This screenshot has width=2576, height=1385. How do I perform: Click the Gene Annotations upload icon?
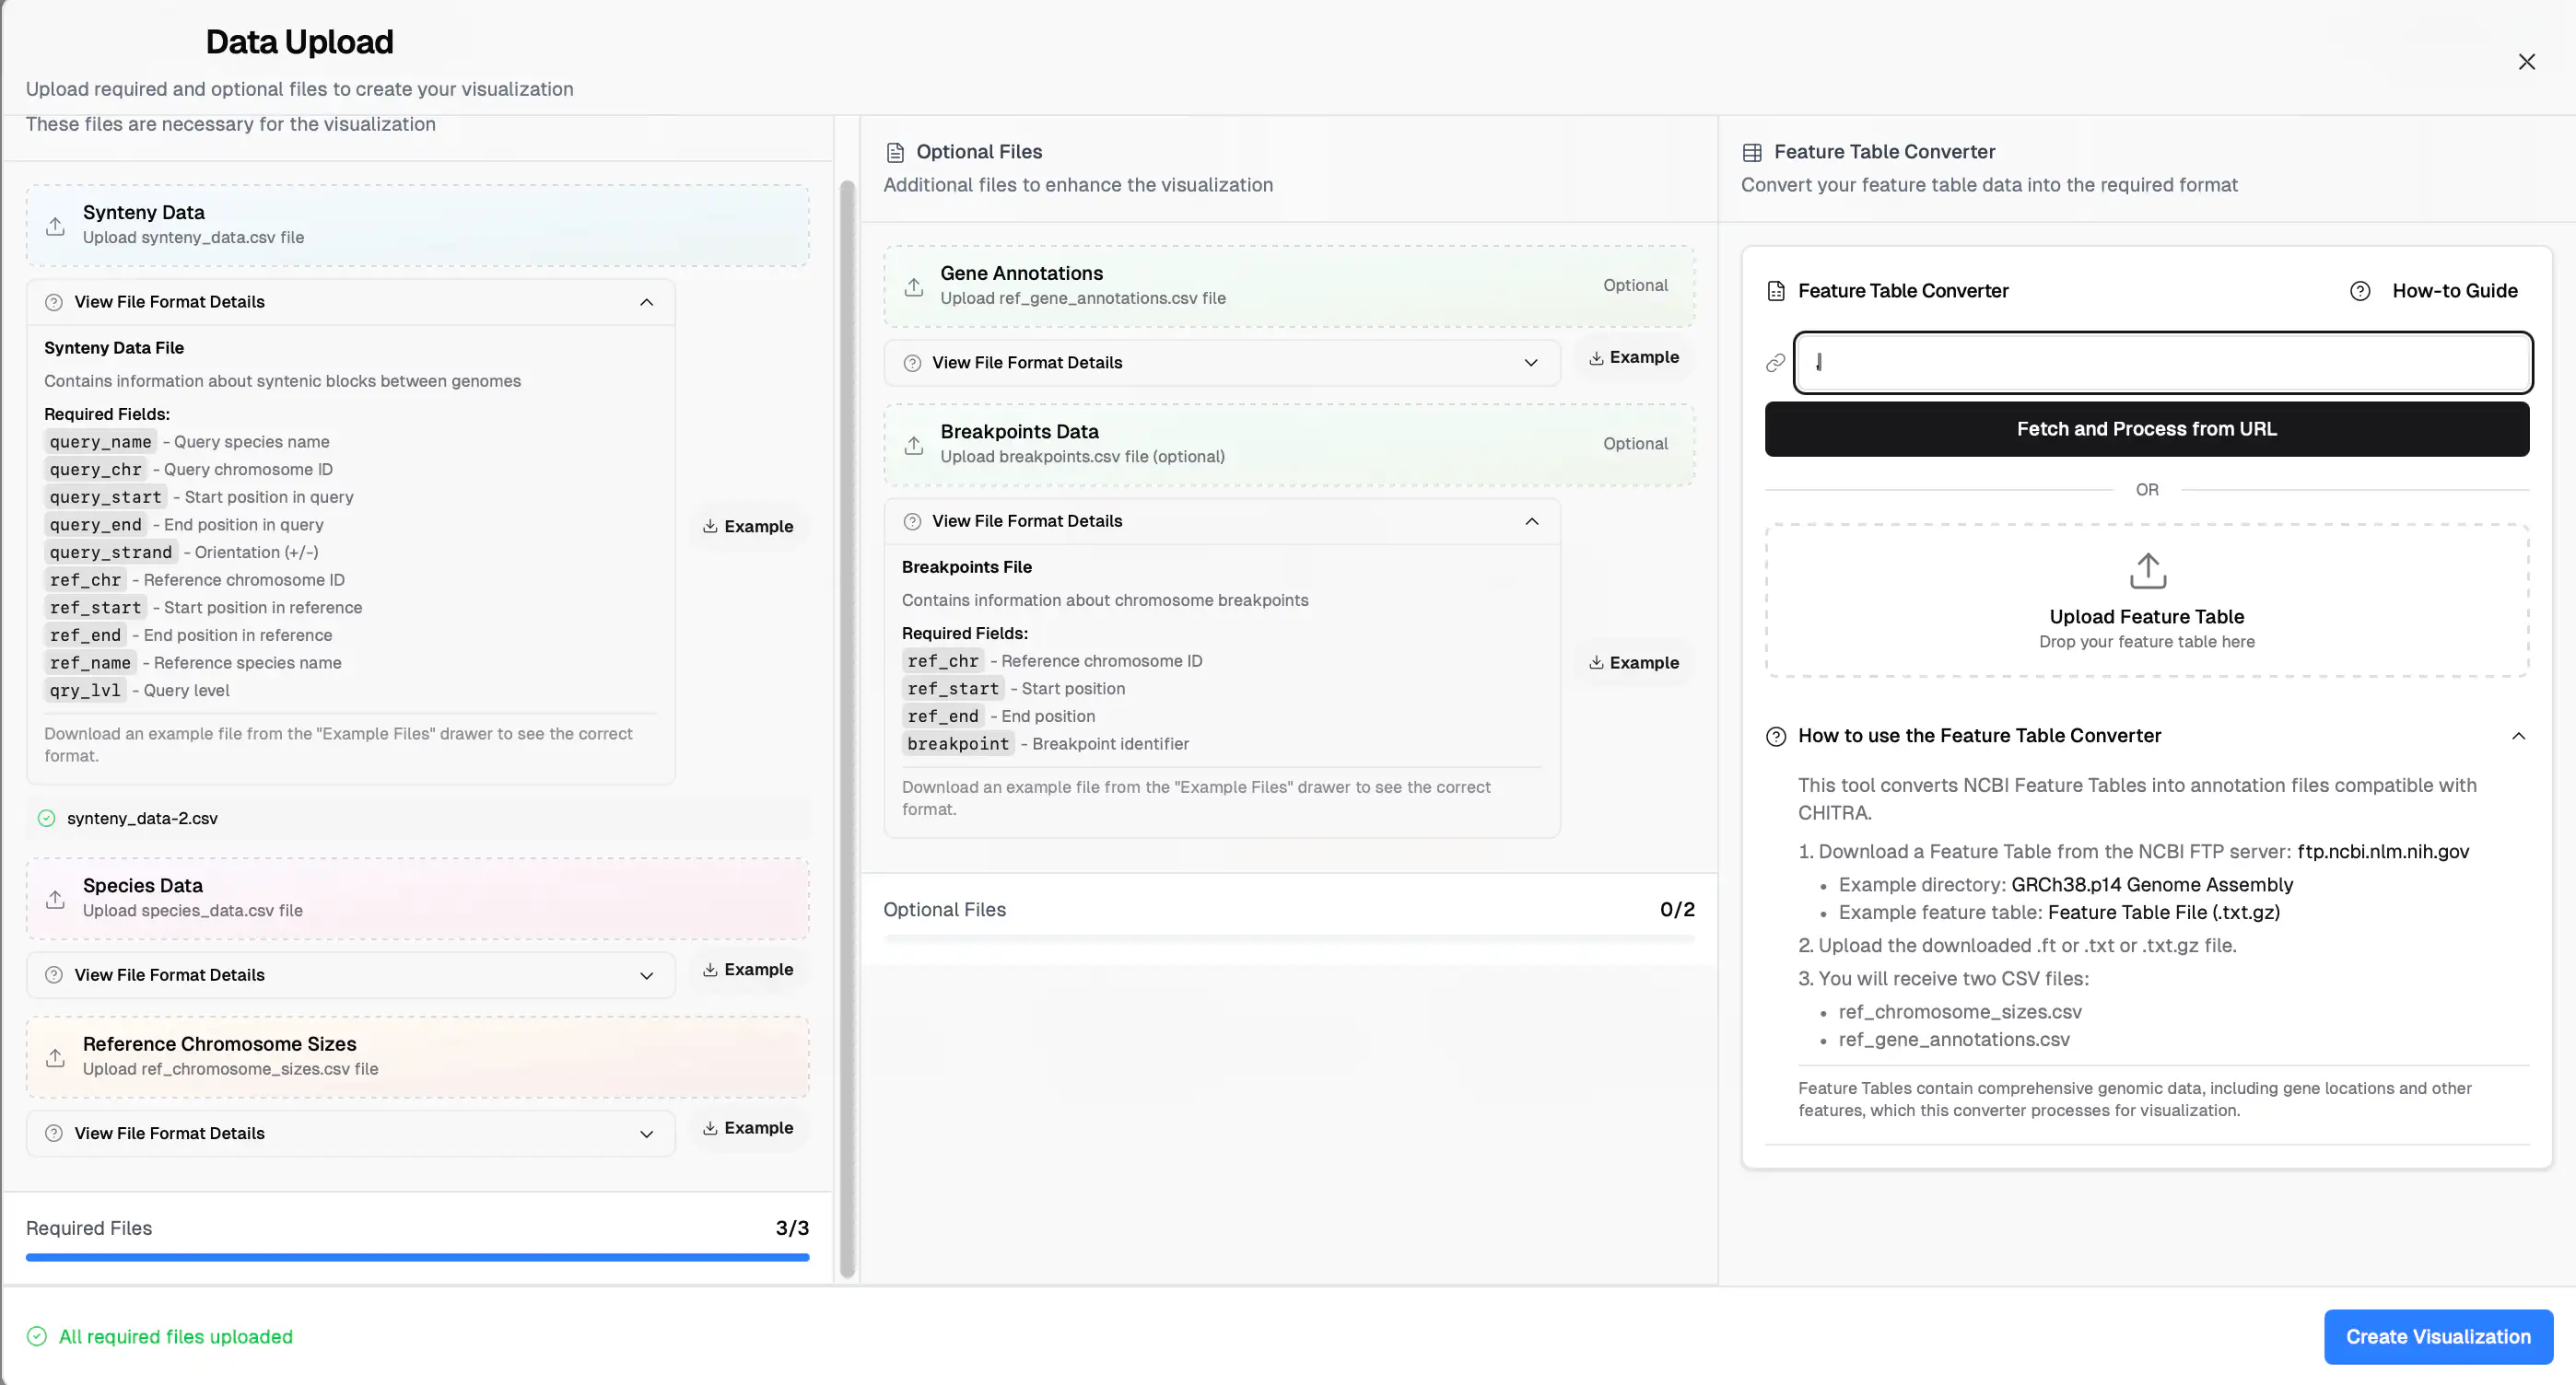pyautogui.click(x=913, y=286)
